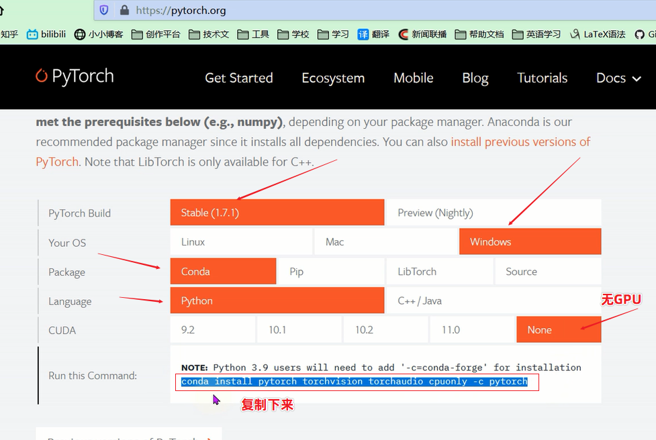This screenshot has width=656, height=440.
Task: Click the 'Run this Command:' label
Action: [x=93, y=376]
